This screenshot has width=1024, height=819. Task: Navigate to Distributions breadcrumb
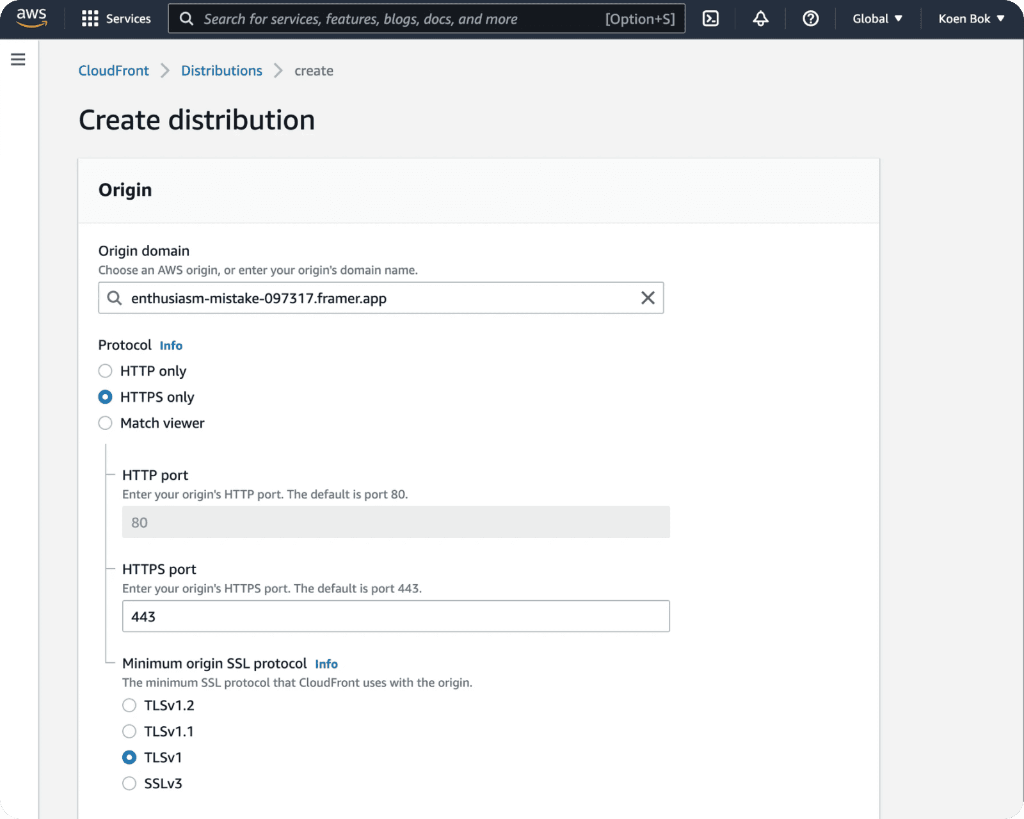coord(221,70)
